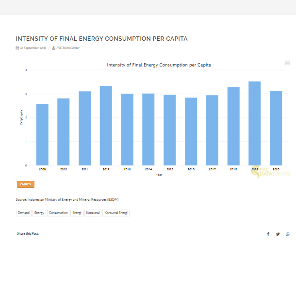Viewport: 296px width, 296px height.
Task: Click the 2010 bar in the chart
Action: point(64,132)
